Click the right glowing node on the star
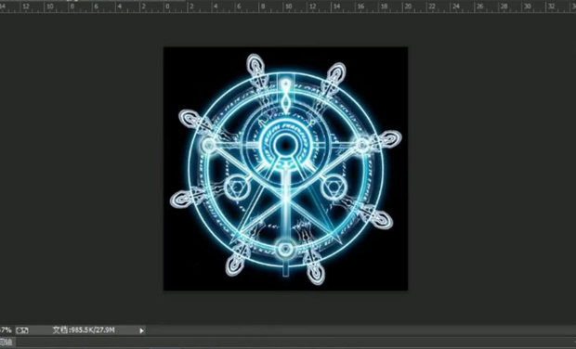The height and width of the screenshot is (349, 576). pyautogui.click(x=361, y=145)
